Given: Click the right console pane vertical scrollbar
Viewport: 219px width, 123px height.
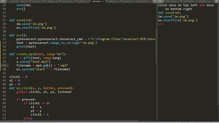Looking at the screenshot, I should point(218,54).
